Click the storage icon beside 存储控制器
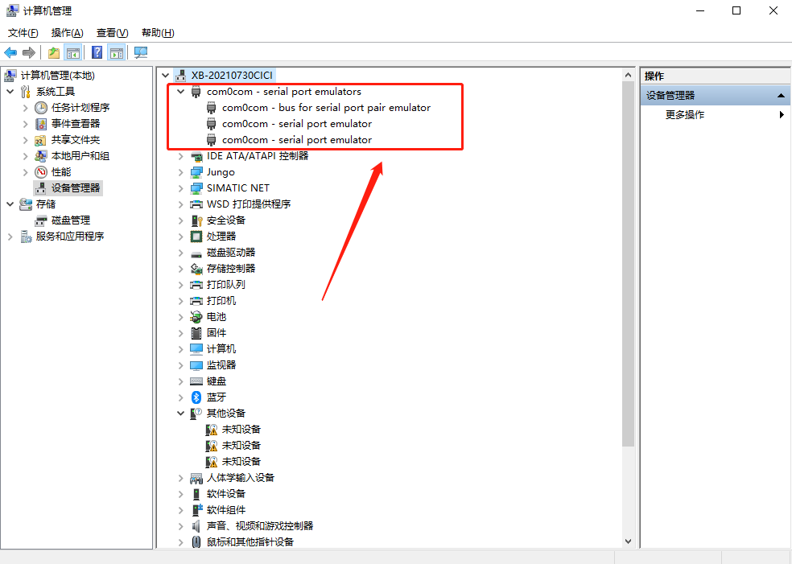 coord(196,269)
